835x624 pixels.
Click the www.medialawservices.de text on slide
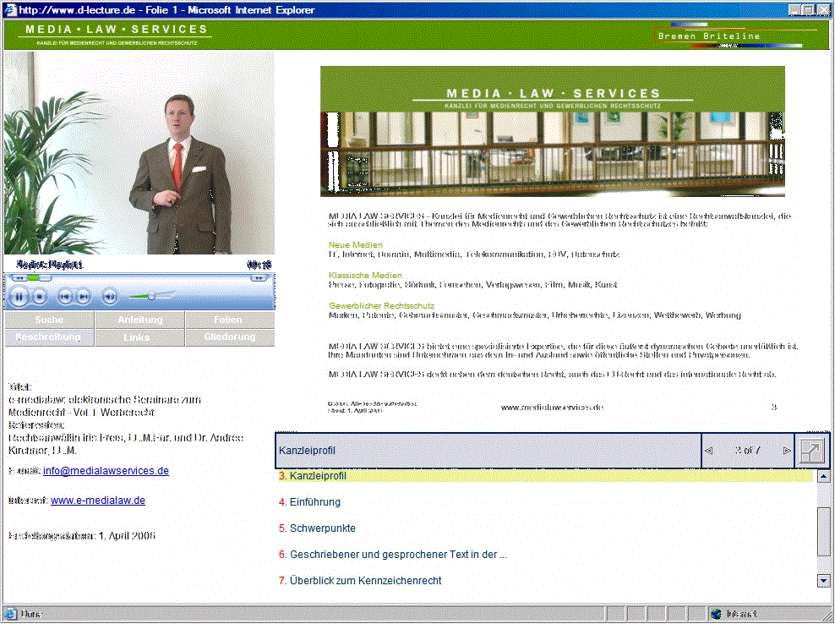tap(552, 408)
